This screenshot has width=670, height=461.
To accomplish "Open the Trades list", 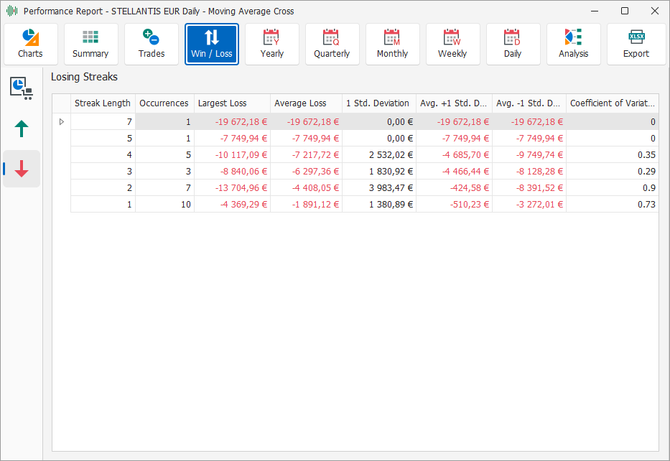I will (x=152, y=44).
